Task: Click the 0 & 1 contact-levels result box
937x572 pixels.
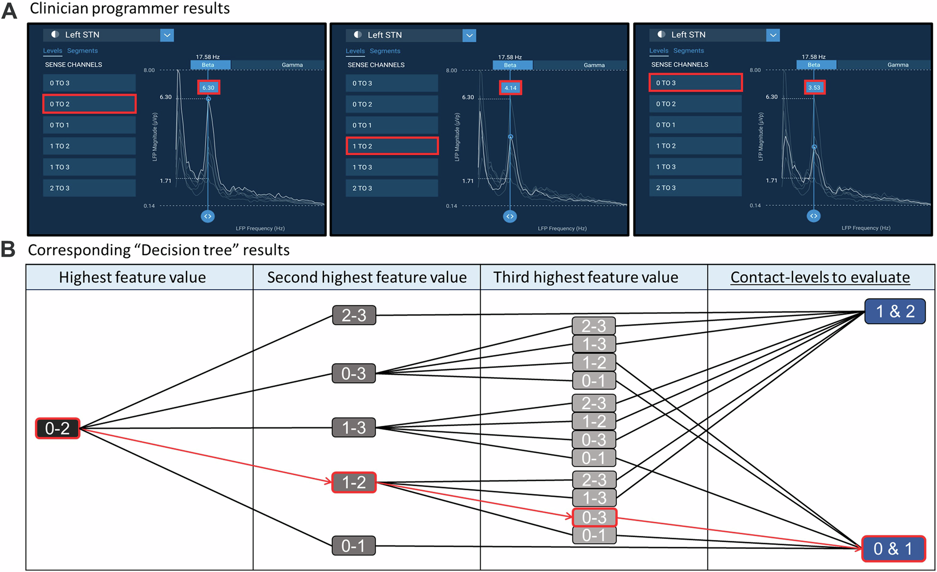Action: (x=893, y=549)
